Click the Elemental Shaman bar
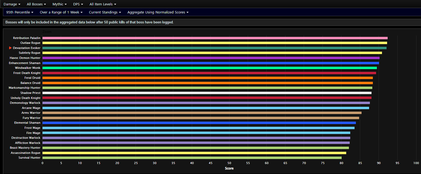Viewport: 421px width, 174px height. click(199, 123)
